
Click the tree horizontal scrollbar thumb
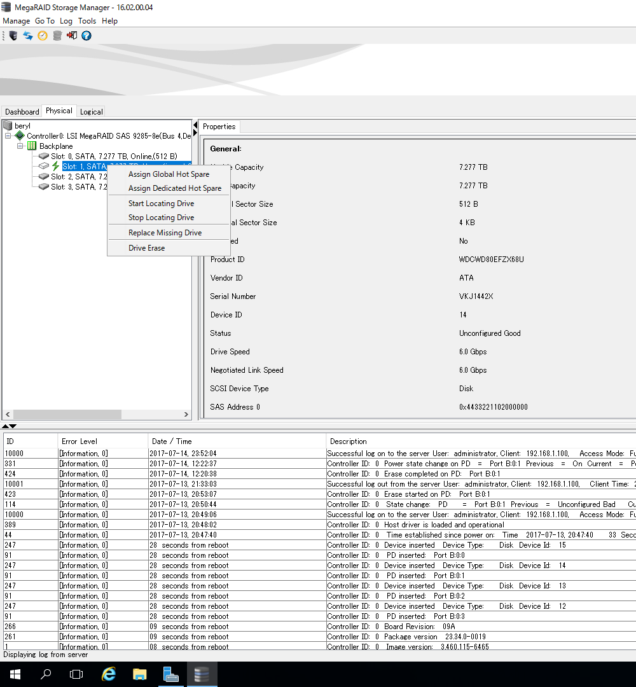[x=67, y=414]
